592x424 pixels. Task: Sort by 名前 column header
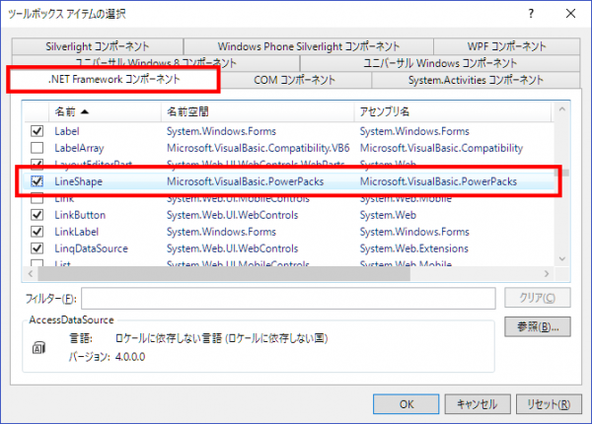(x=105, y=111)
